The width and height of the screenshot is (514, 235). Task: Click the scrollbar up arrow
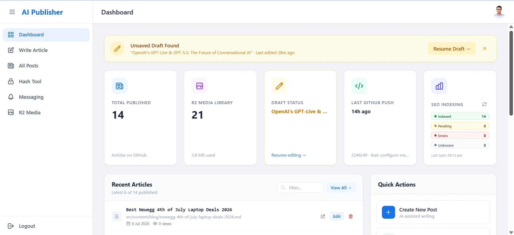pyautogui.click(x=511, y=27)
